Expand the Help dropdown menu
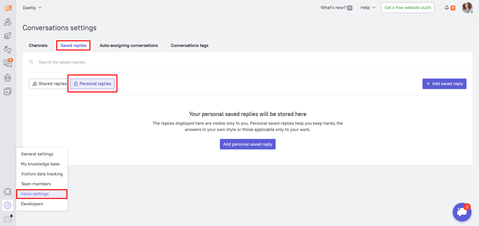The width and height of the screenshot is (479, 226). (x=368, y=8)
